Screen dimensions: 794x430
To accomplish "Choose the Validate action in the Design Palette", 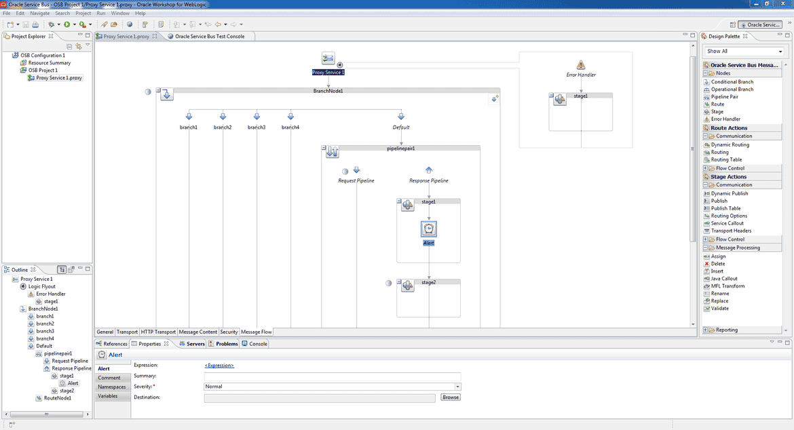I will coord(719,309).
